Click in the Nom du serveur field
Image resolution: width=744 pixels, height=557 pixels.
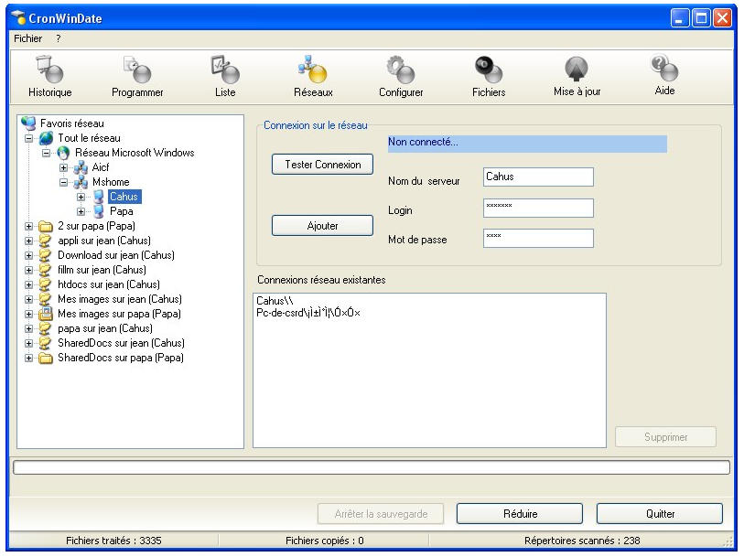538,177
